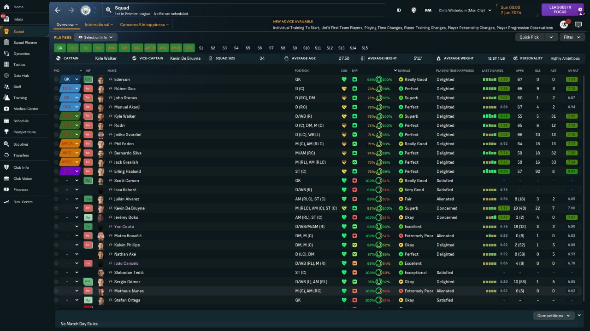The width and height of the screenshot is (590, 331).
Task: Open Tactics from the sidebar
Action: tap(19, 65)
